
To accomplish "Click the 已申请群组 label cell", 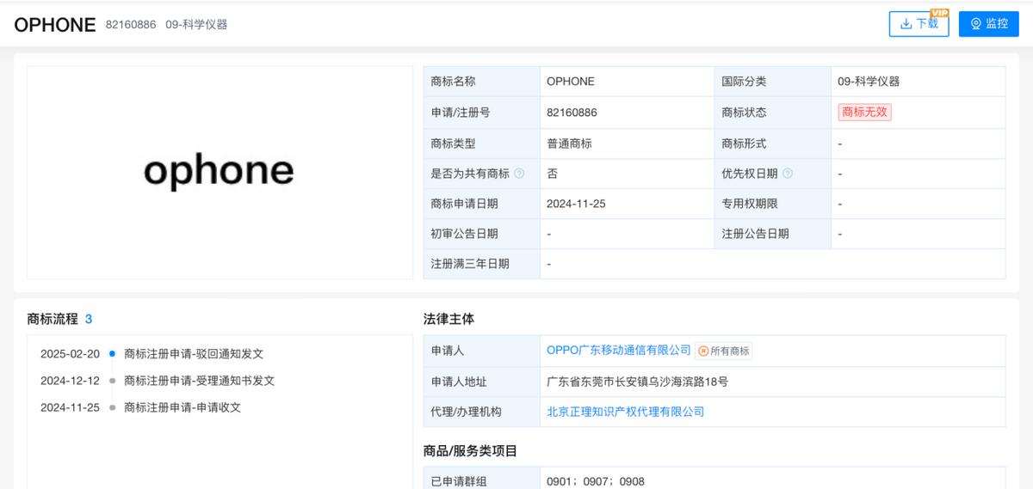I will 482,479.
